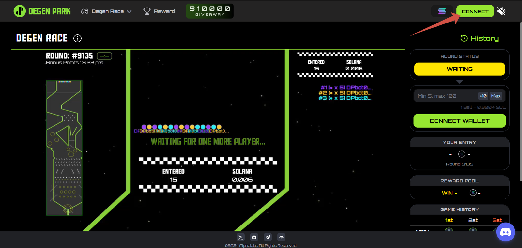This screenshot has height=248, width=522.
Task: Click the green CONNECT button
Action: point(475,11)
